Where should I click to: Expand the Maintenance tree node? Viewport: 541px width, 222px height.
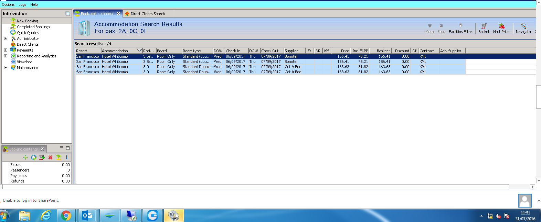(x=6, y=68)
